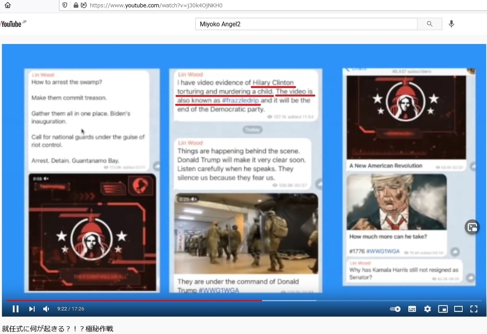The width and height of the screenshot is (487, 334).
Task: Mute the video volume
Action: tap(46, 309)
